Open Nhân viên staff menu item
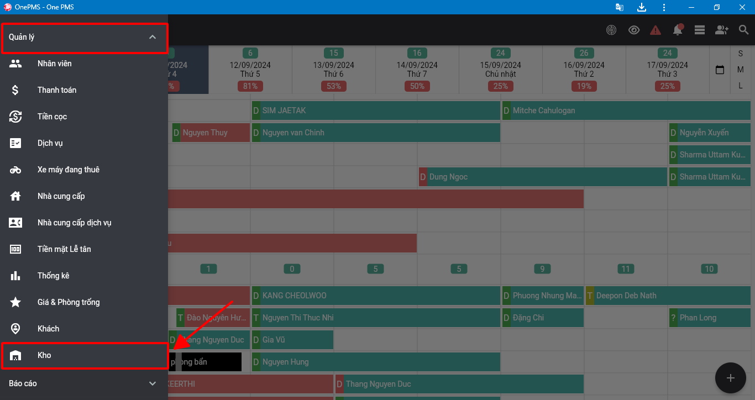This screenshot has height=400, width=755. tap(84, 64)
